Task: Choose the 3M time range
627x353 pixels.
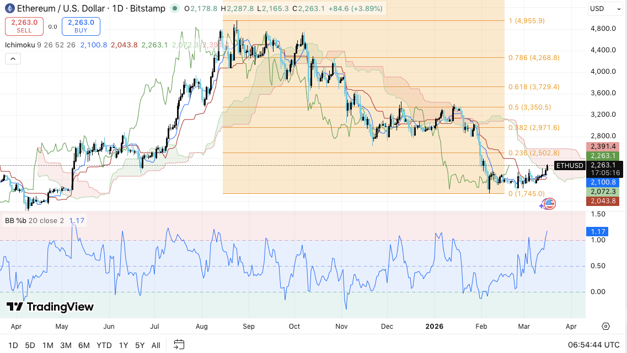Action: coord(66,345)
